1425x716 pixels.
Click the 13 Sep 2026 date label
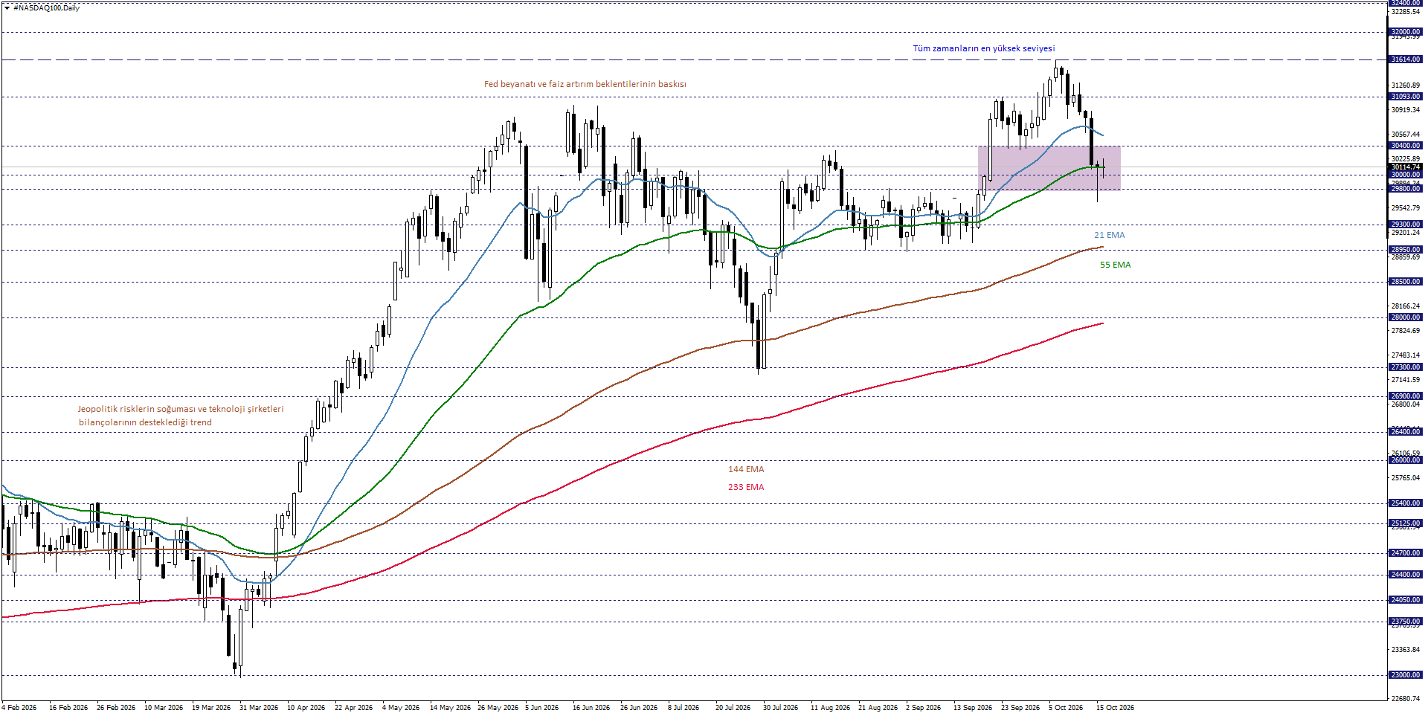973,708
